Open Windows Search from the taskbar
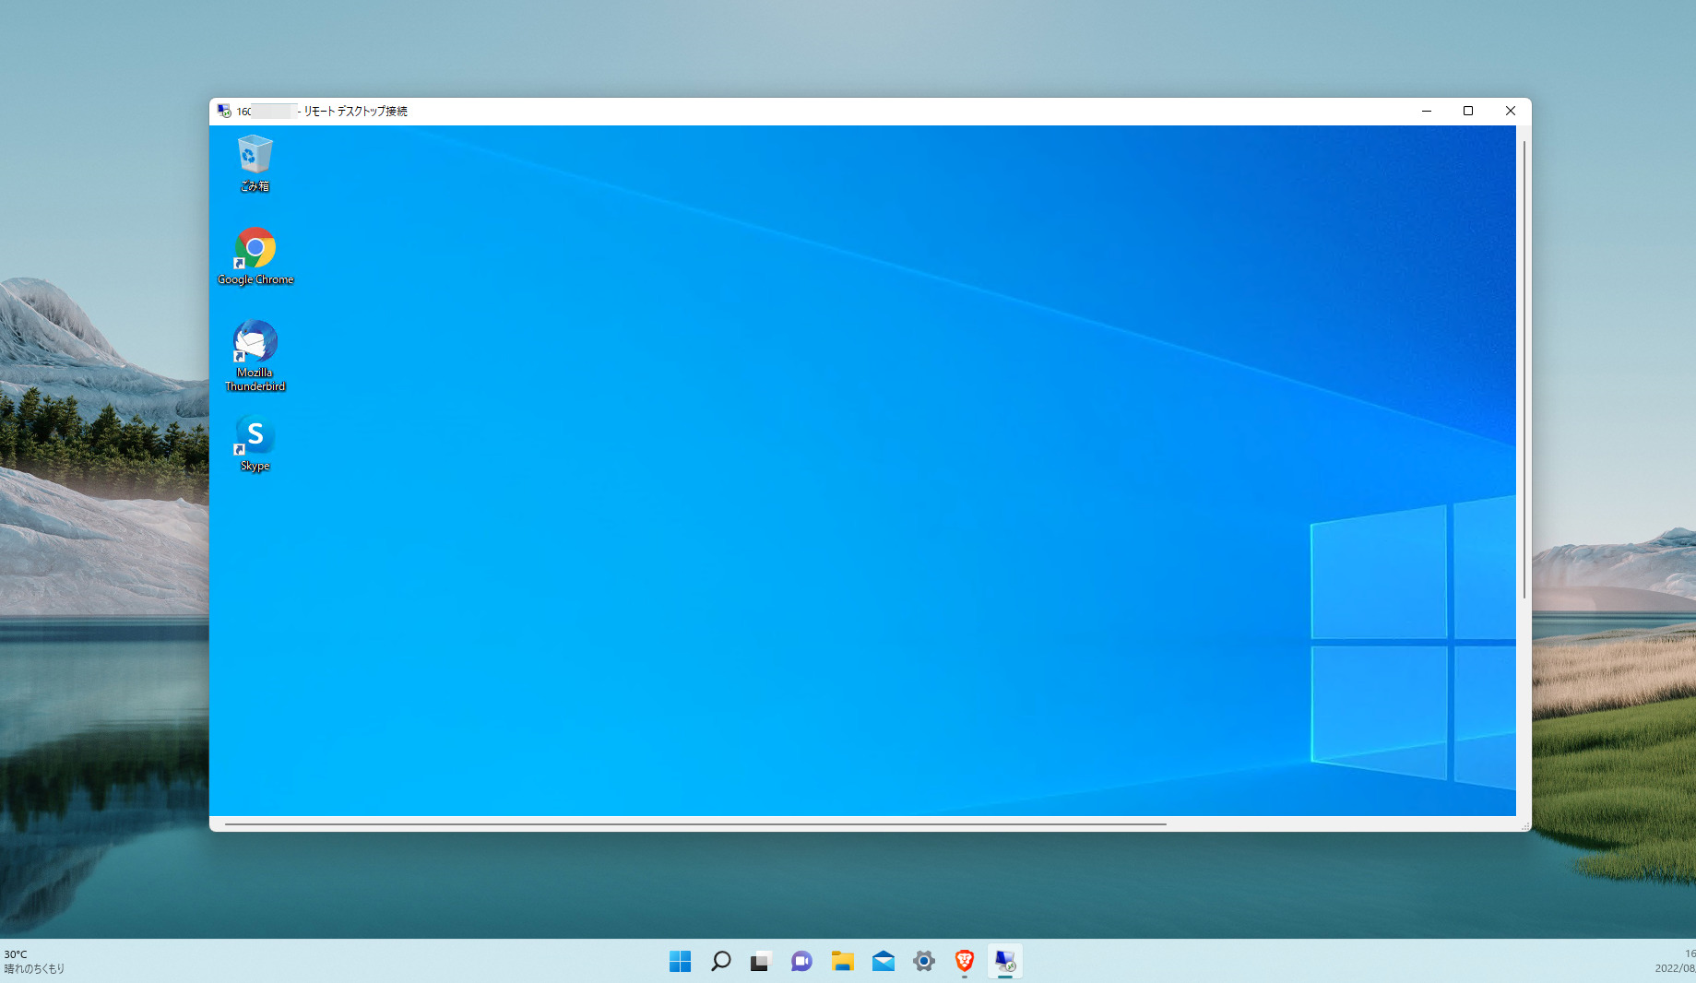This screenshot has height=983, width=1696. point(720,961)
